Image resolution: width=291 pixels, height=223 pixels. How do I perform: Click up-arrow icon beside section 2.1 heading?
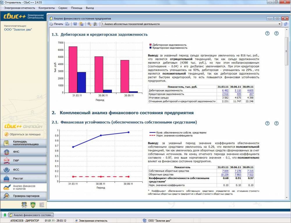coord(276,123)
